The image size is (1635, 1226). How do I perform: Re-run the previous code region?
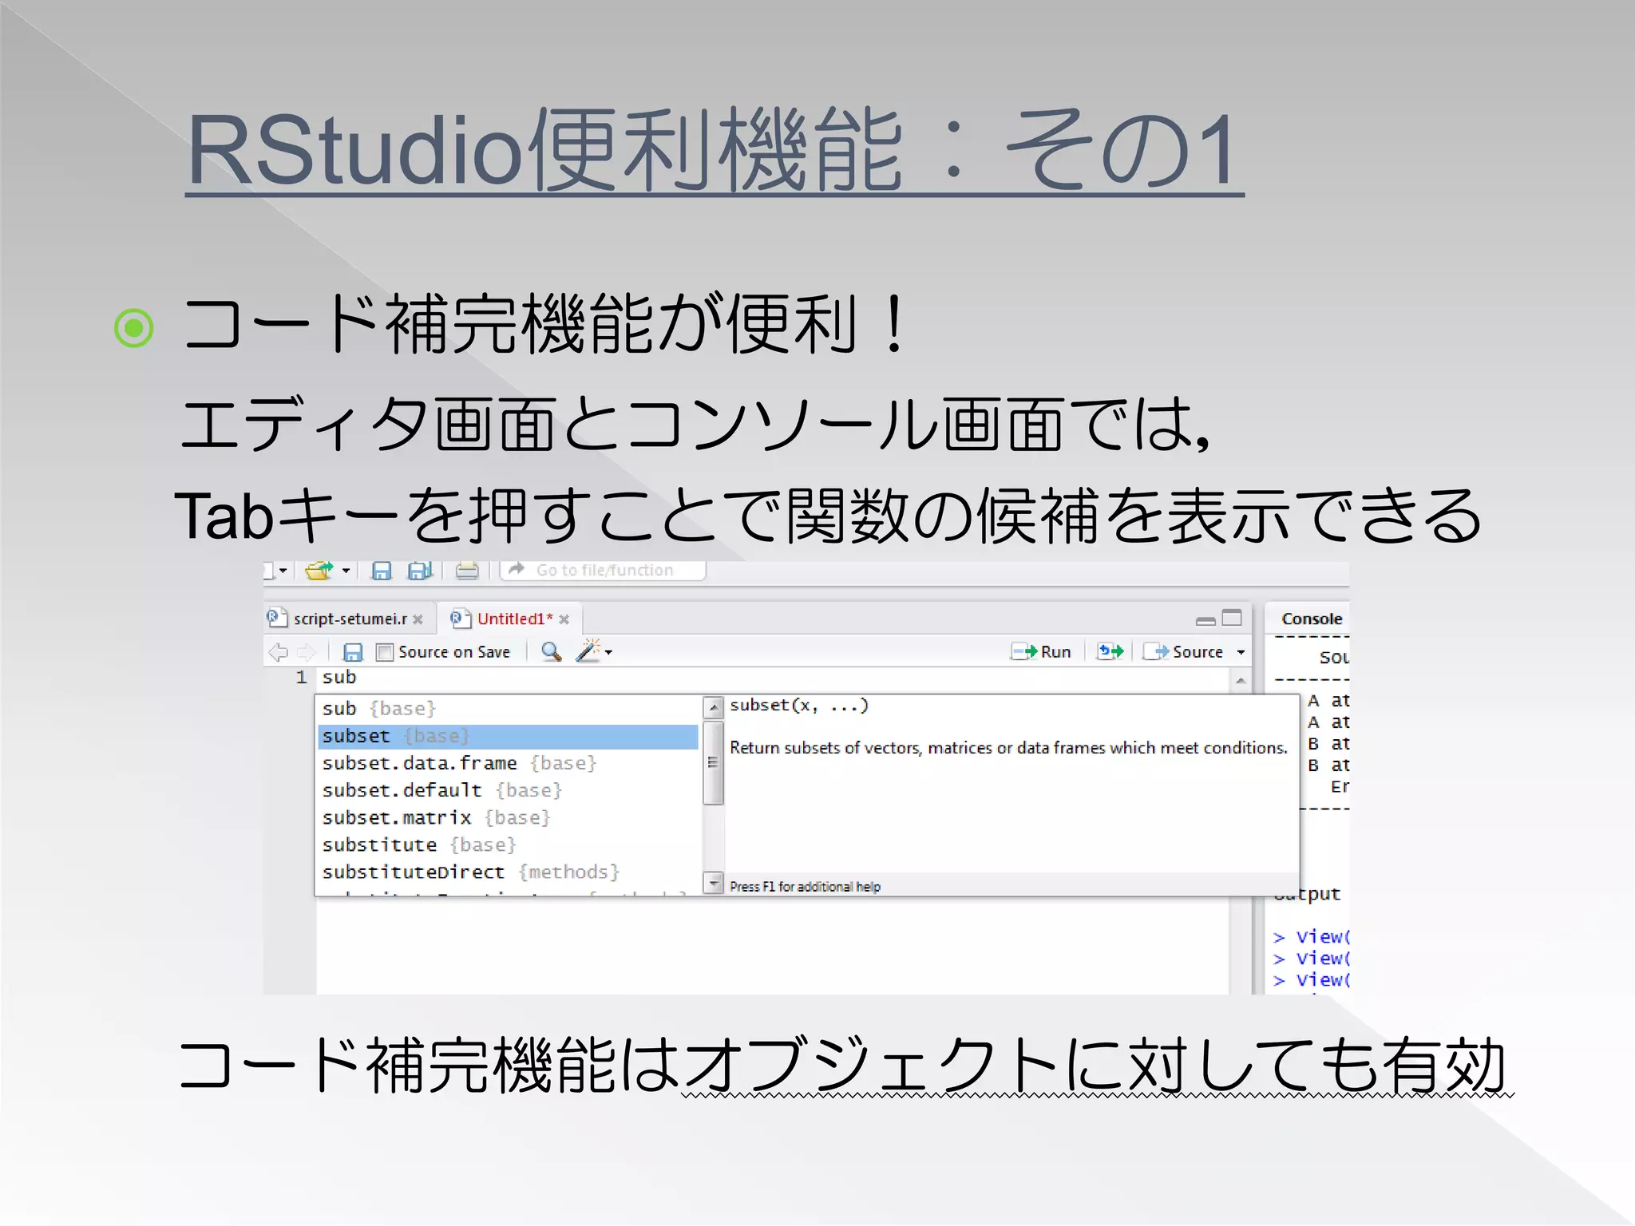coord(1110,652)
